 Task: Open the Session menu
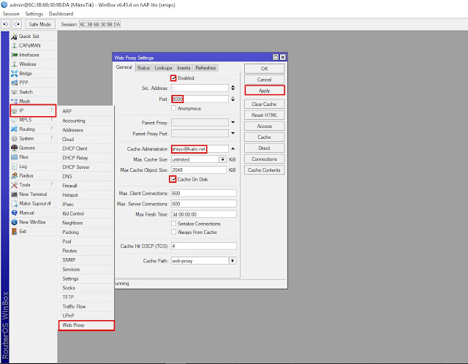(11, 14)
